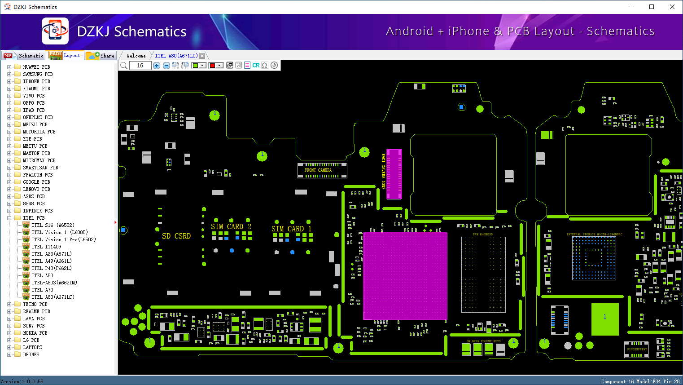Expand the HUAWEI PCB folder
Screen dimensions: 683x385
coord(9,67)
